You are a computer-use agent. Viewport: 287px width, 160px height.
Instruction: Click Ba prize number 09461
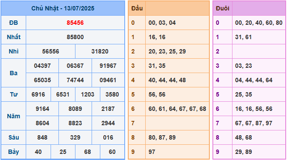click(108, 80)
